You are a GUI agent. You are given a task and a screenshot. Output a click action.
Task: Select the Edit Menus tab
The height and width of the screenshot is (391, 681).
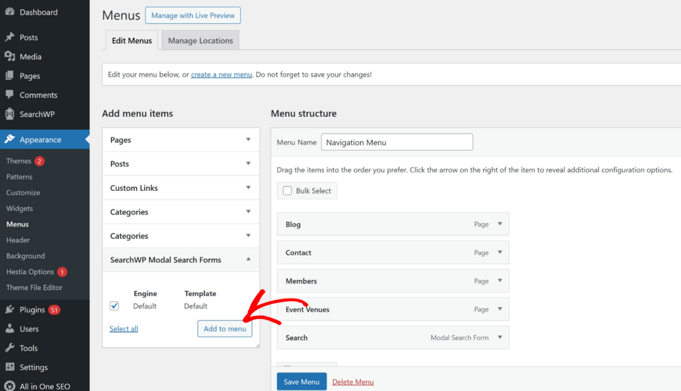click(131, 40)
